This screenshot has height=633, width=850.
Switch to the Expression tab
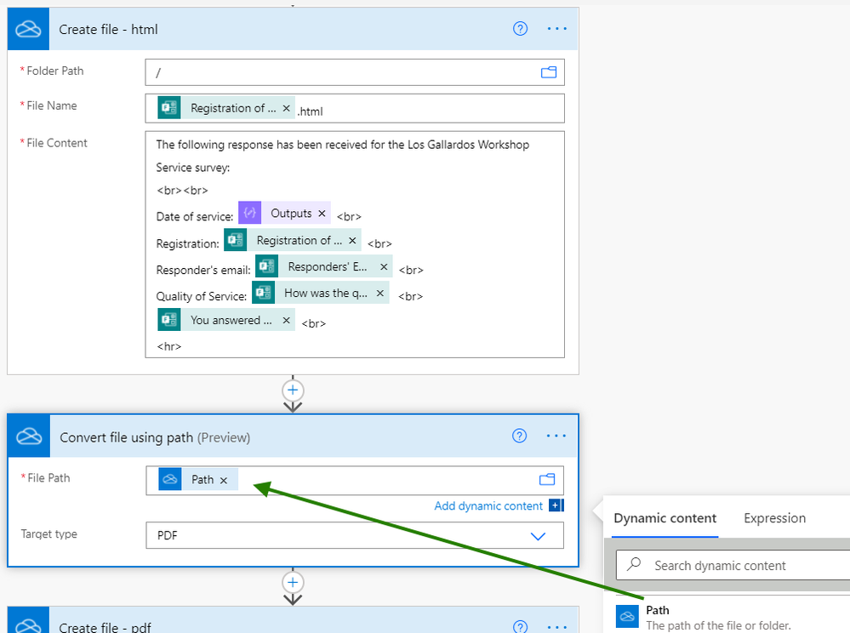(774, 518)
